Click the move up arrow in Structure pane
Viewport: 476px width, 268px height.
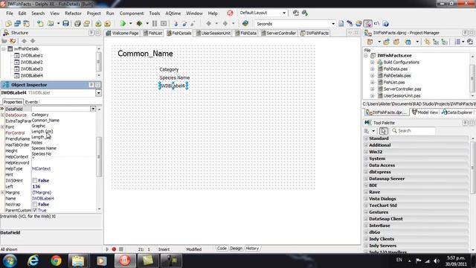[x=25, y=41]
